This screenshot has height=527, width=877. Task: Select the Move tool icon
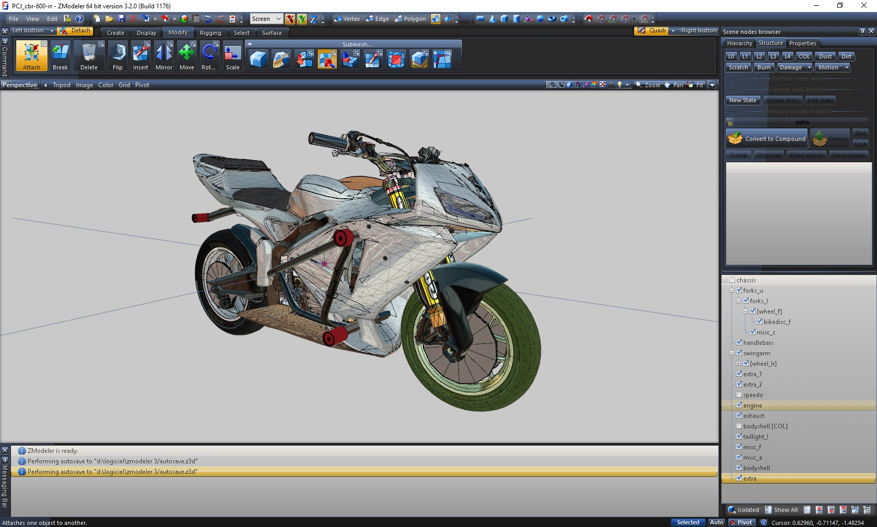pos(186,55)
